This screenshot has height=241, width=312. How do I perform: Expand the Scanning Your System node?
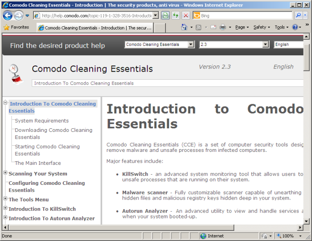pos(5,172)
